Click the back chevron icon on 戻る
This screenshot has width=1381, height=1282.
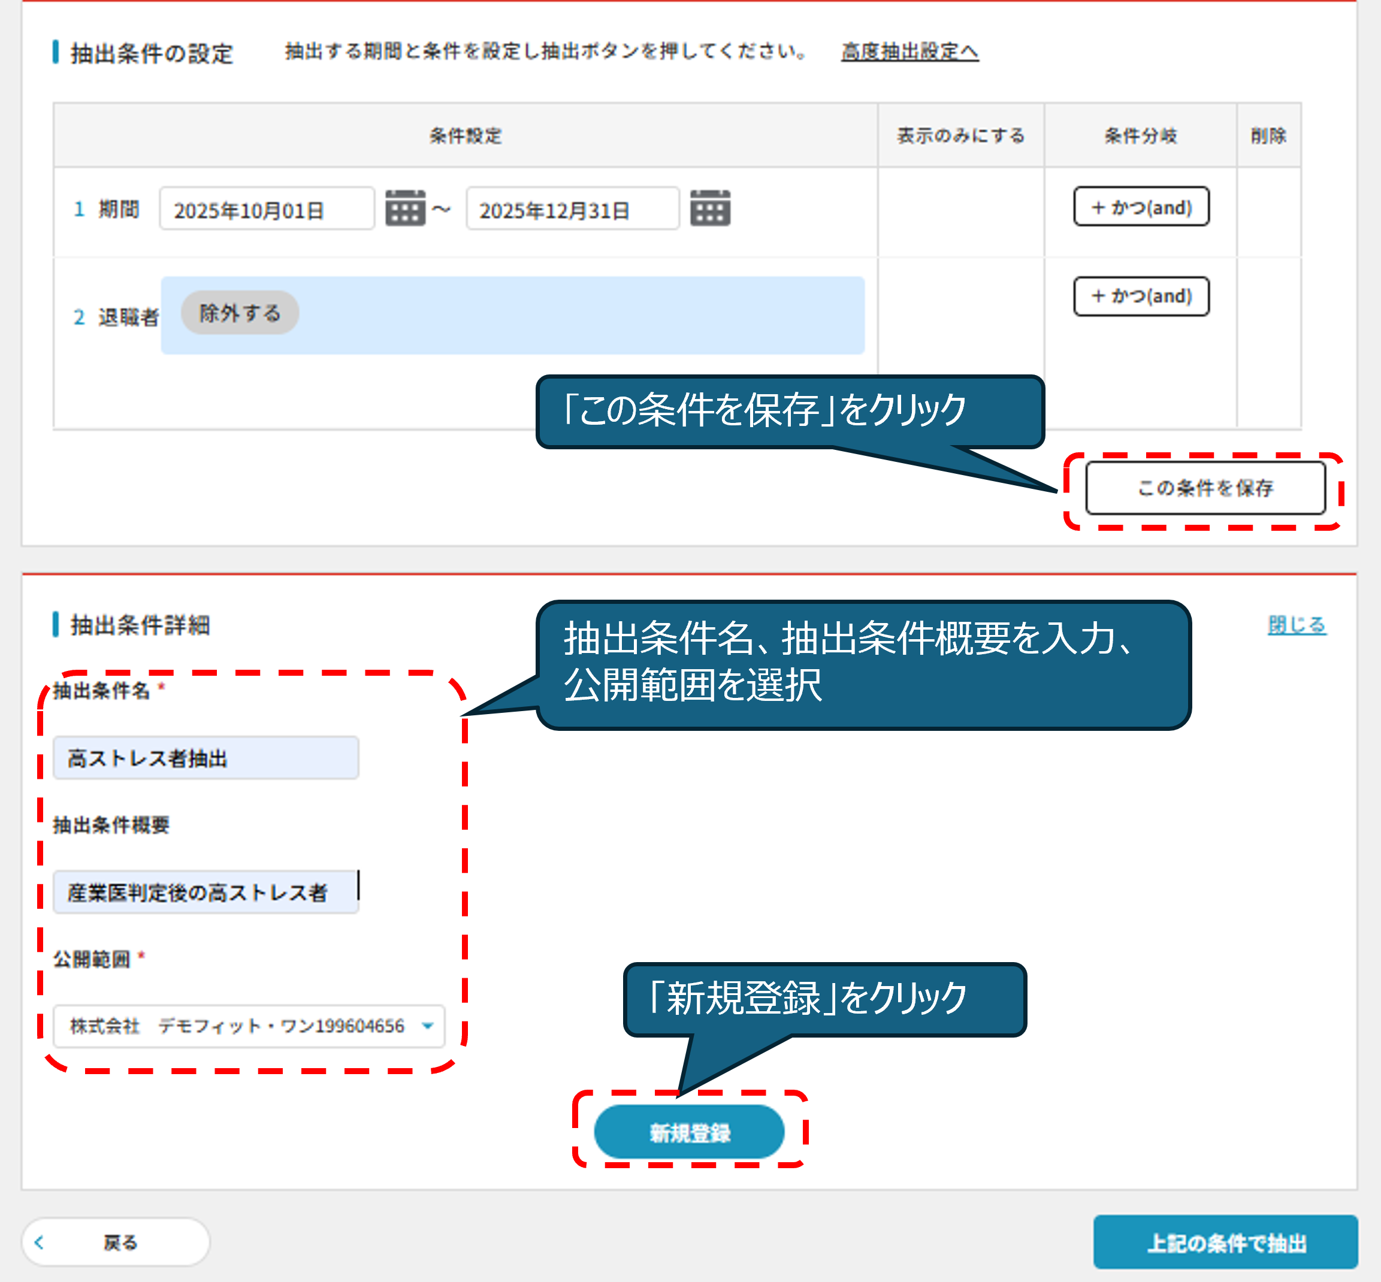coord(40,1242)
